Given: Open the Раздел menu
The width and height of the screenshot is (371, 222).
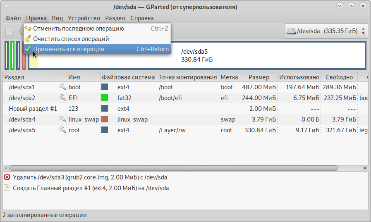Looking at the screenshot, I should coord(115,18).
